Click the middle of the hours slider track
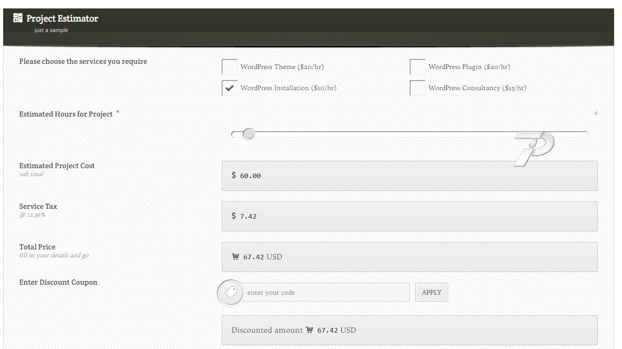 tap(409, 134)
